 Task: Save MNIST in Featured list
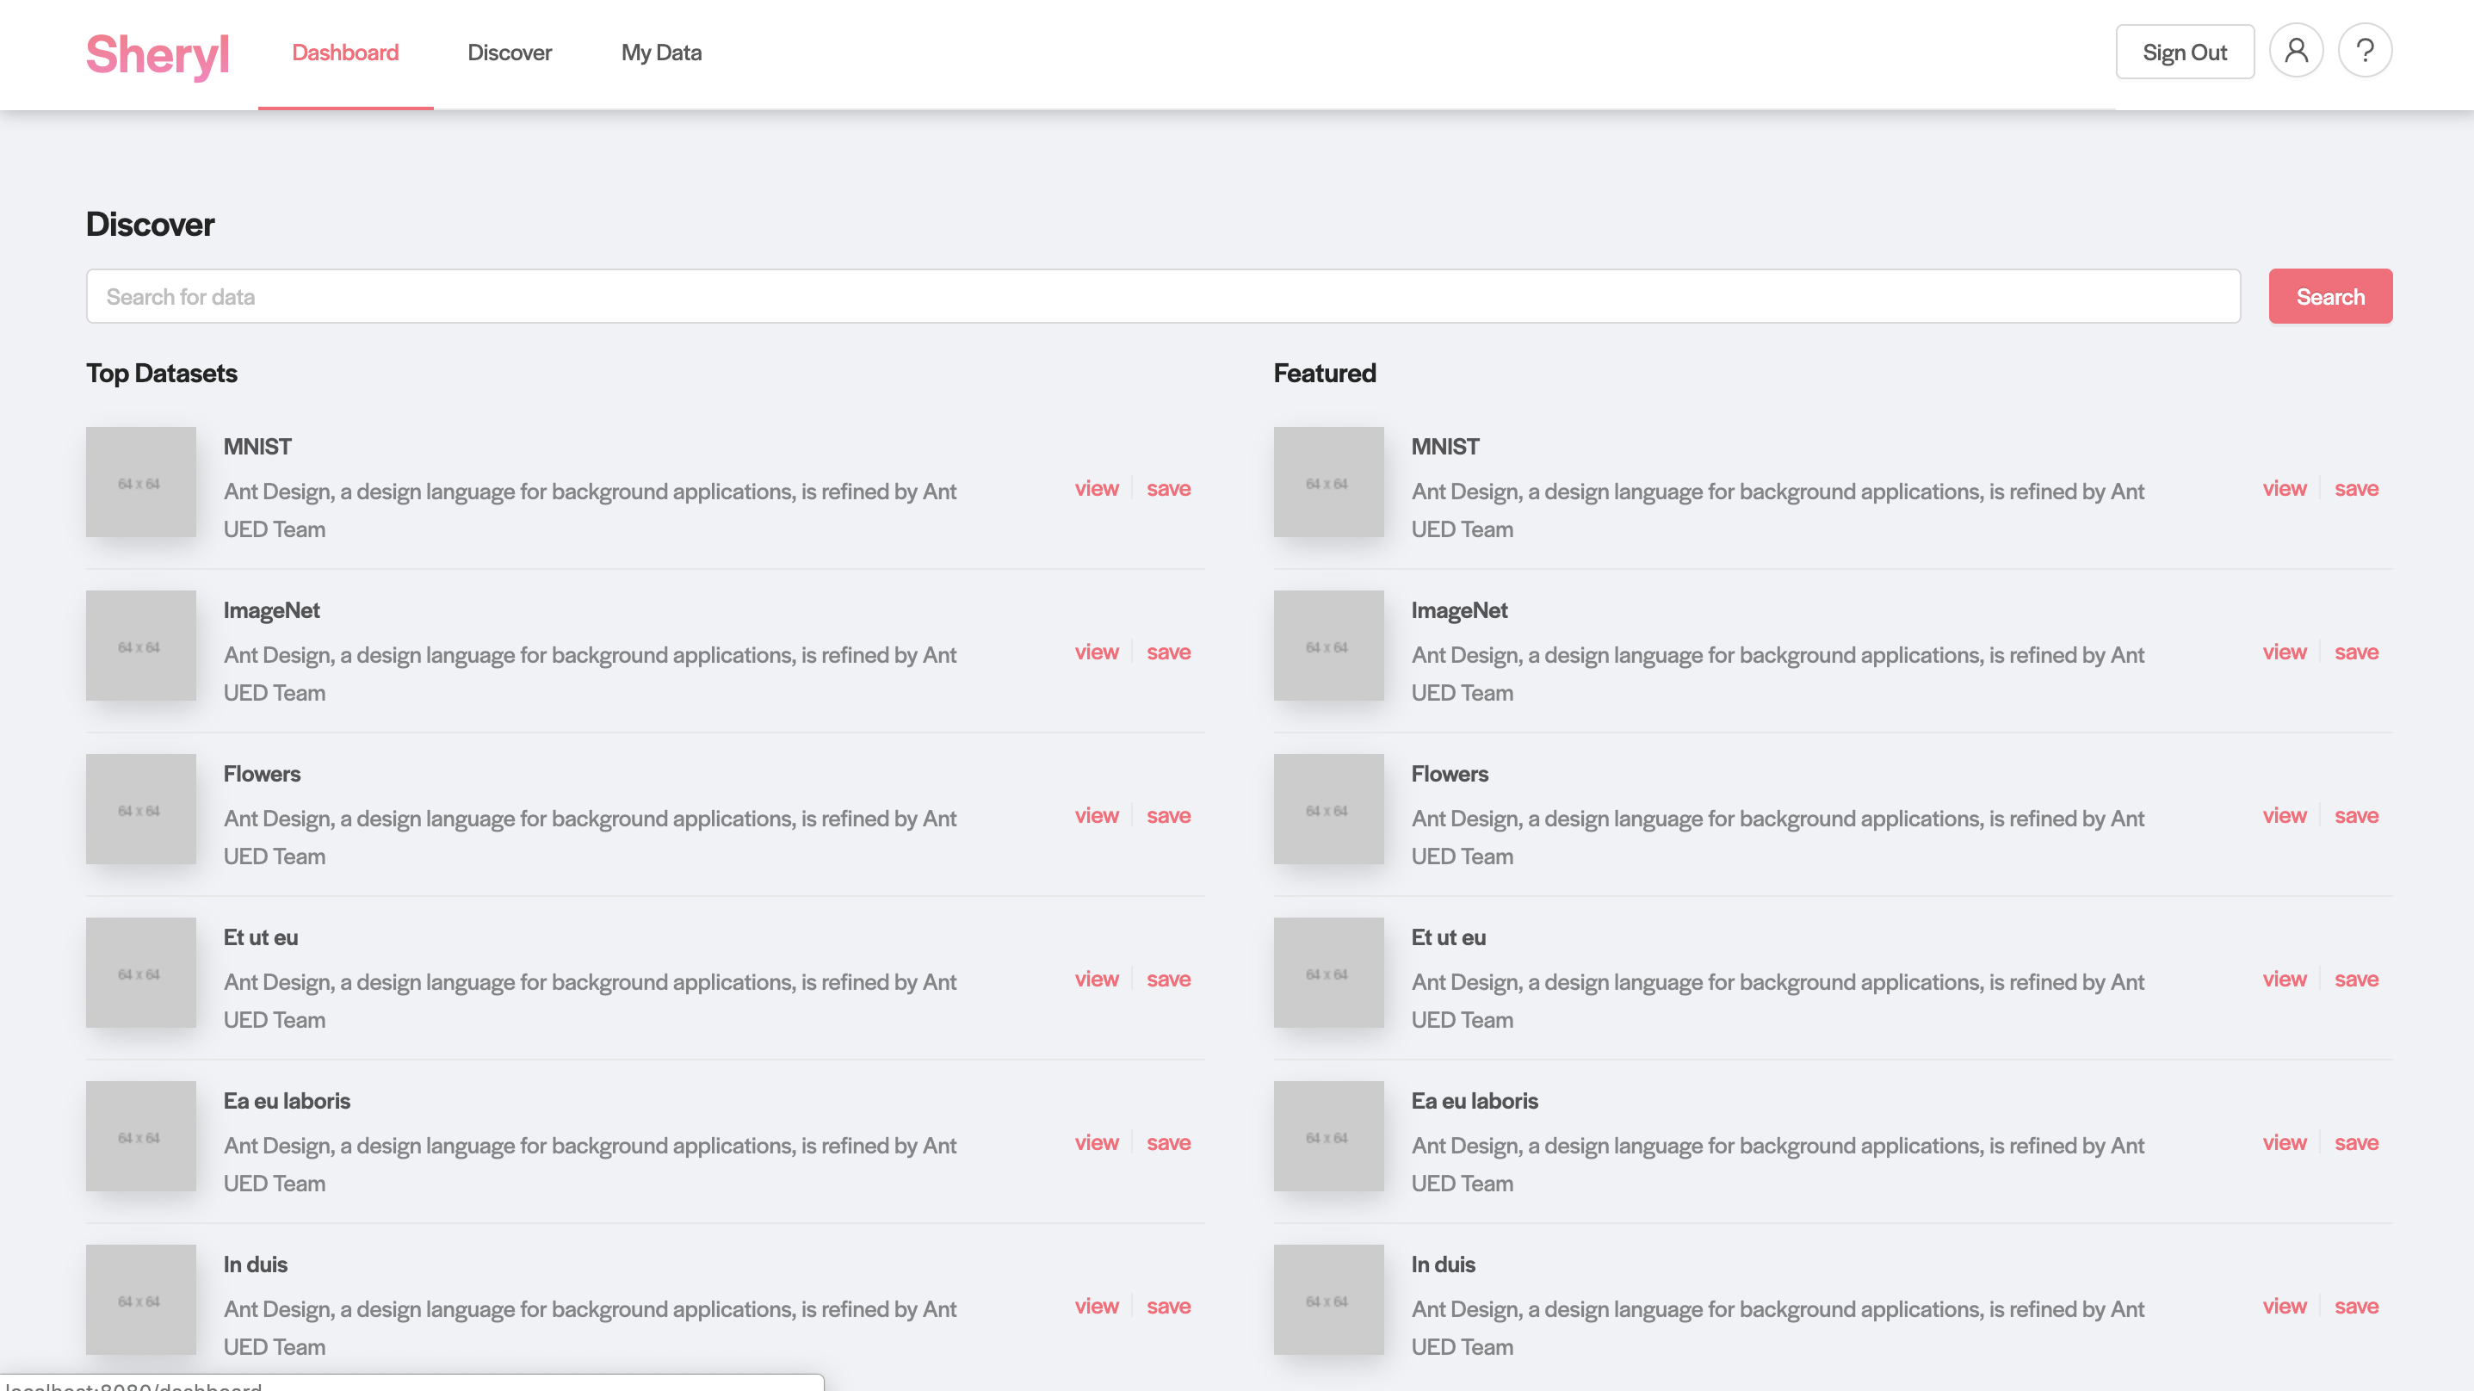(x=2356, y=489)
